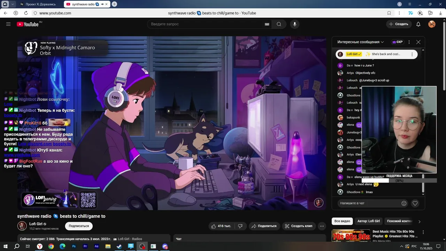
Task: Click the 'Создать' button in header
Action: pyautogui.click(x=399, y=24)
